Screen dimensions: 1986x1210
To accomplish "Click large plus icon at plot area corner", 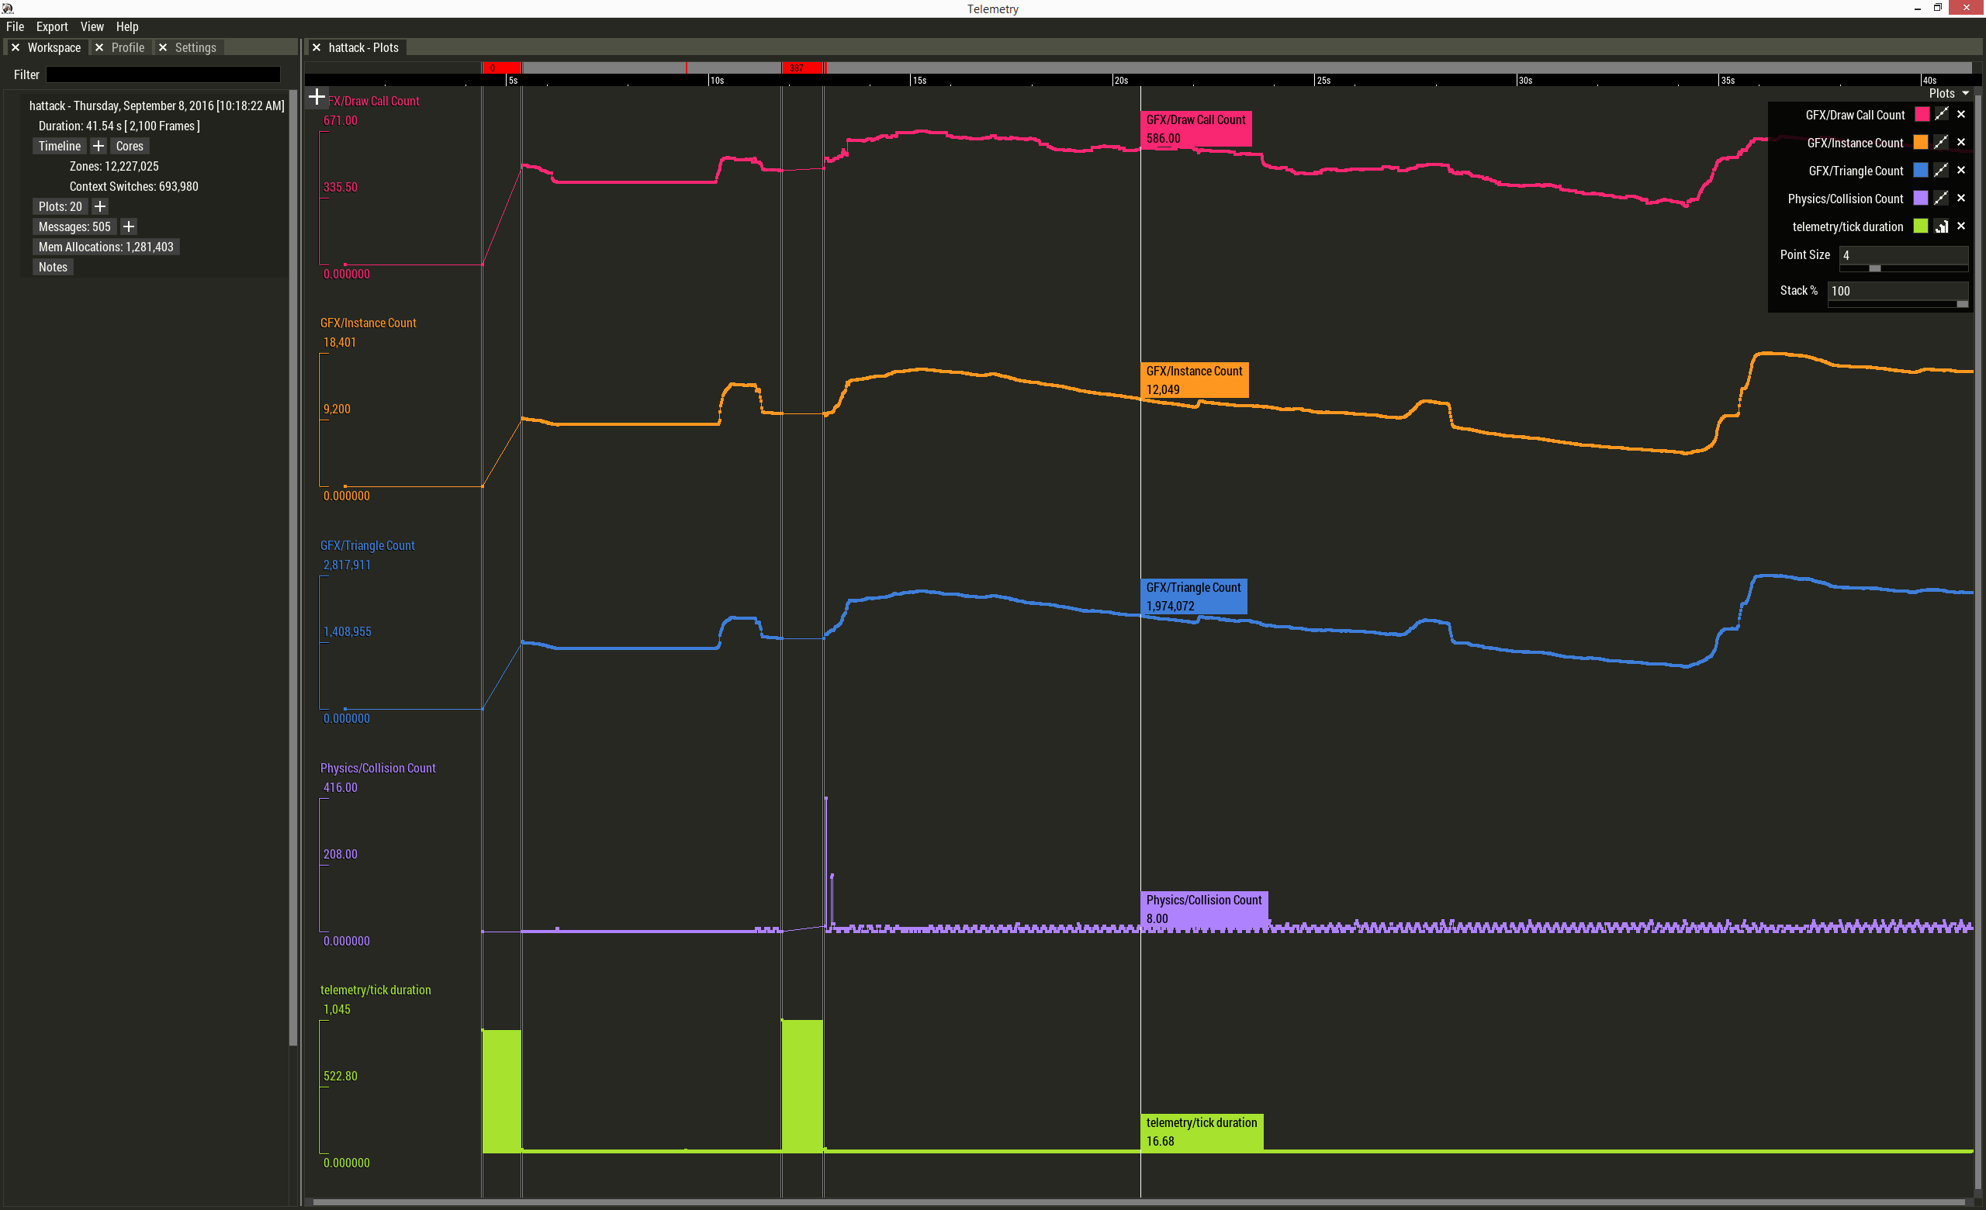I will point(317,98).
